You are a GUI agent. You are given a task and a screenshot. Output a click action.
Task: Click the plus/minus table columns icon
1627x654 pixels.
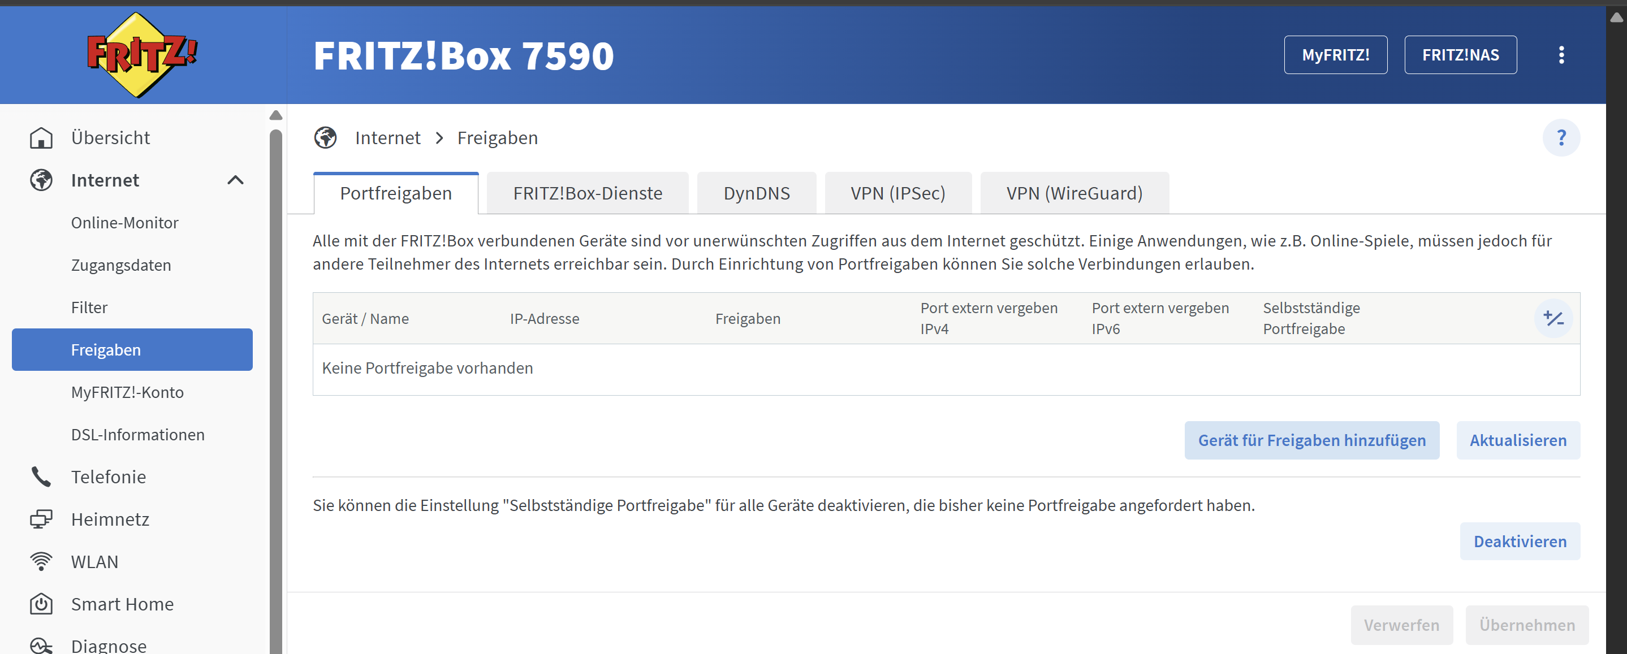[1553, 318]
